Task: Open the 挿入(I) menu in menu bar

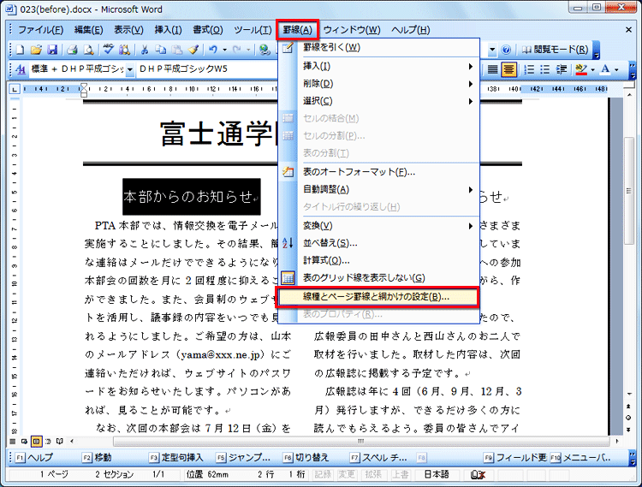Action: pos(168,30)
